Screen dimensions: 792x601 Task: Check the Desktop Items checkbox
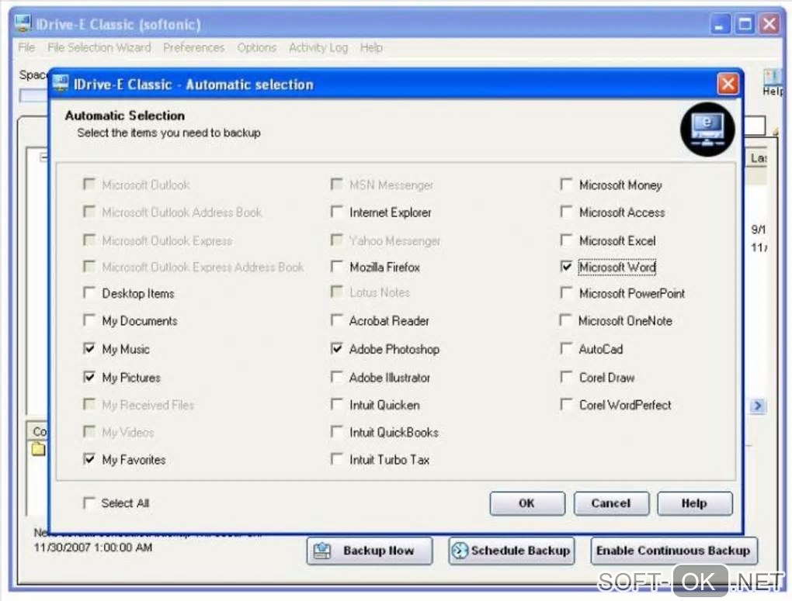pos(89,292)
